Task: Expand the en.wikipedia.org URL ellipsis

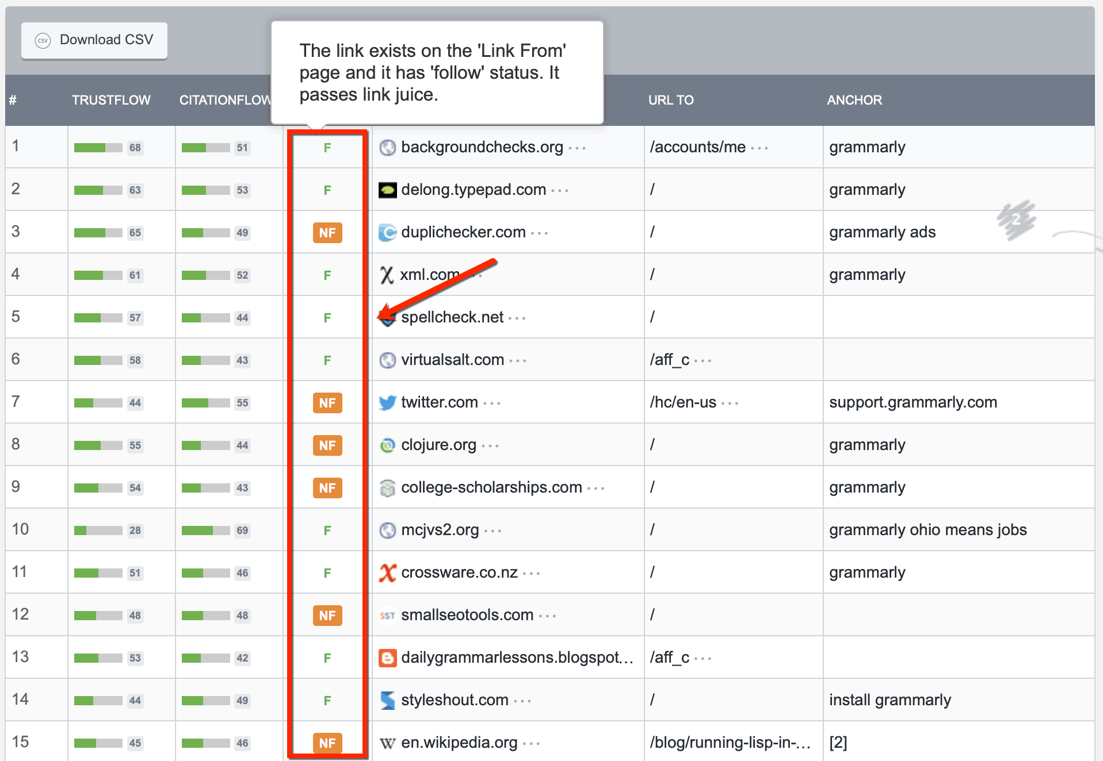Action: 532,744
